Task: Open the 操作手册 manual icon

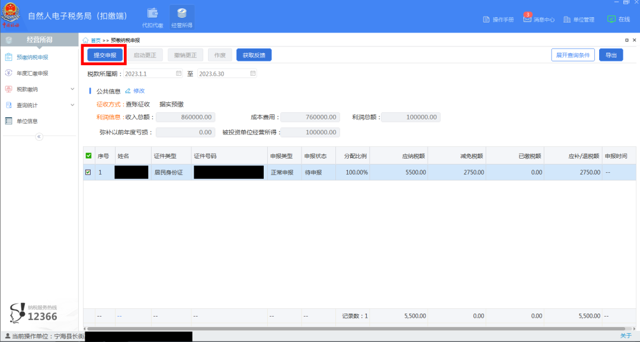Action: tap(487, 20)
